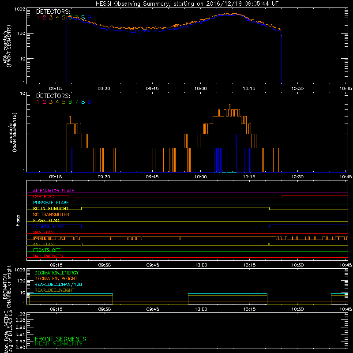Click the FRONT SEGMENTS livetime legend label
Image resolution: width=353 pixels, height=353 pixels.
tap(60, 339)
